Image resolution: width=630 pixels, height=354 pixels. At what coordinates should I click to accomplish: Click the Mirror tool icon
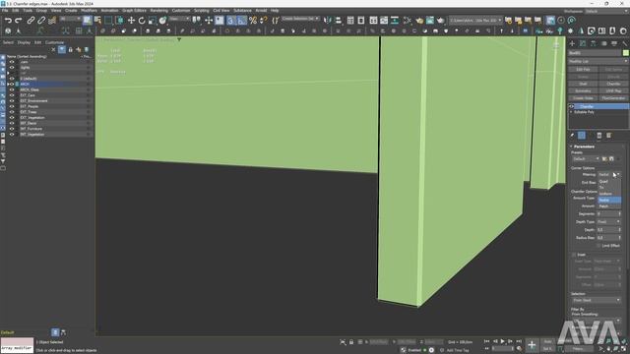[328, 20]
